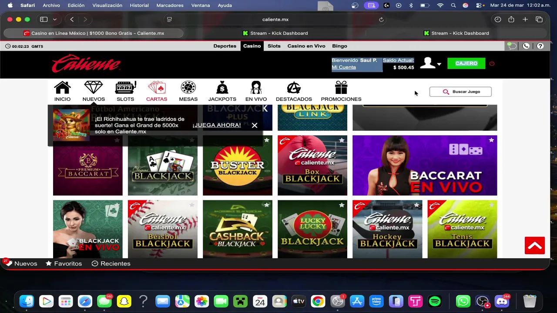Viewport: 557px width, 313px height.
Task: Select the Casino top tab
Action: pos(252,46)
